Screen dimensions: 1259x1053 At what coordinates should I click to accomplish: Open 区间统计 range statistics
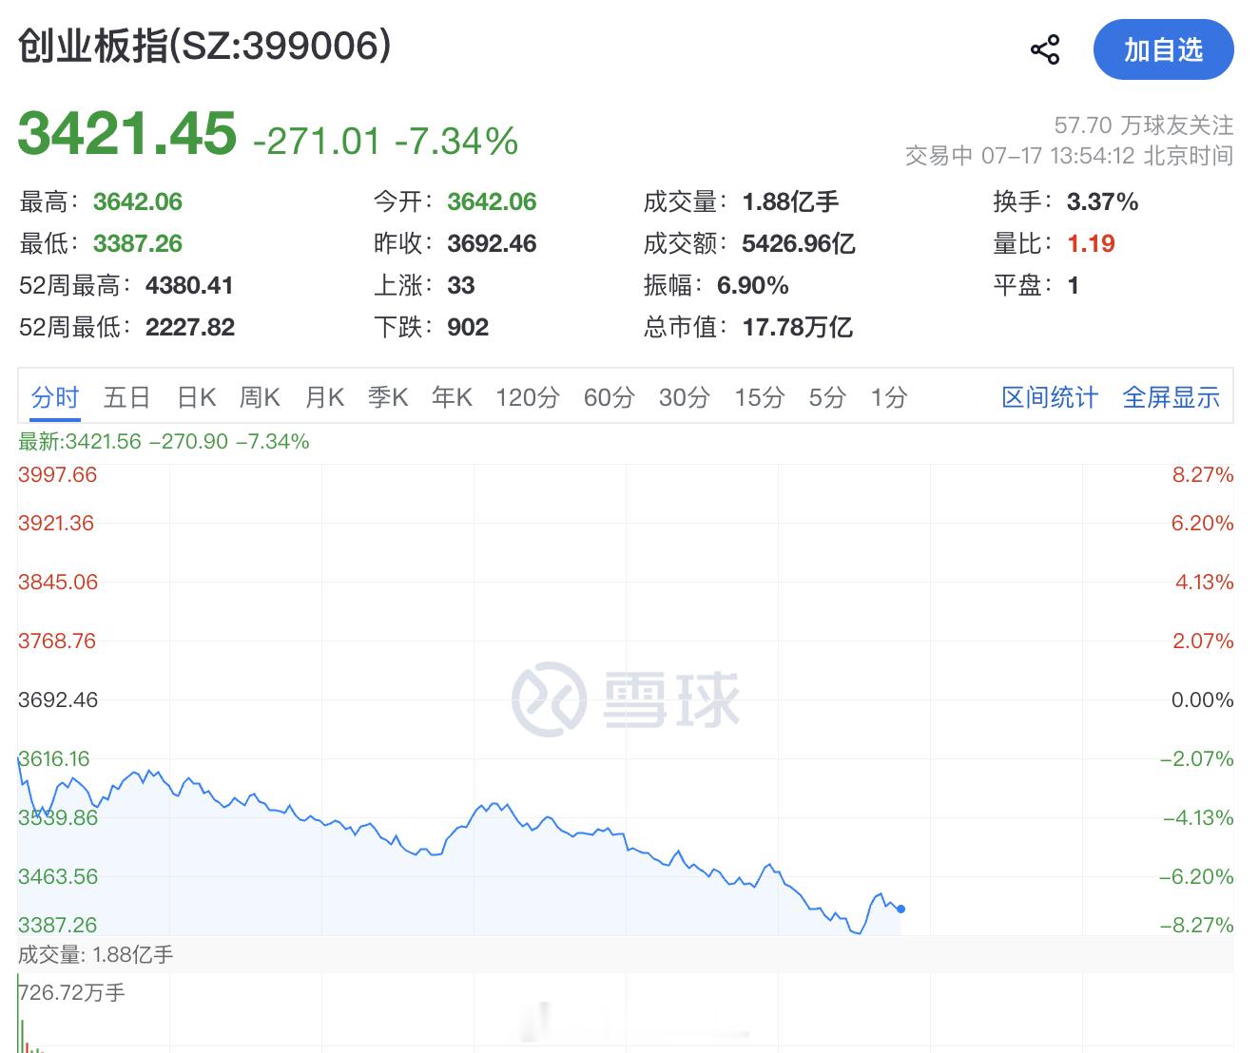click(x=1050, y=397)
